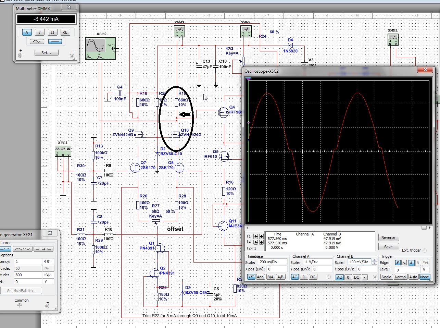Viewport: 440px width, 328px height.
Task: Set Channel A coupling to DC
Action: click(313, 277)
